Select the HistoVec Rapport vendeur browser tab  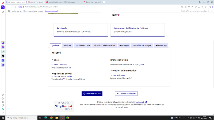(17, 2)
